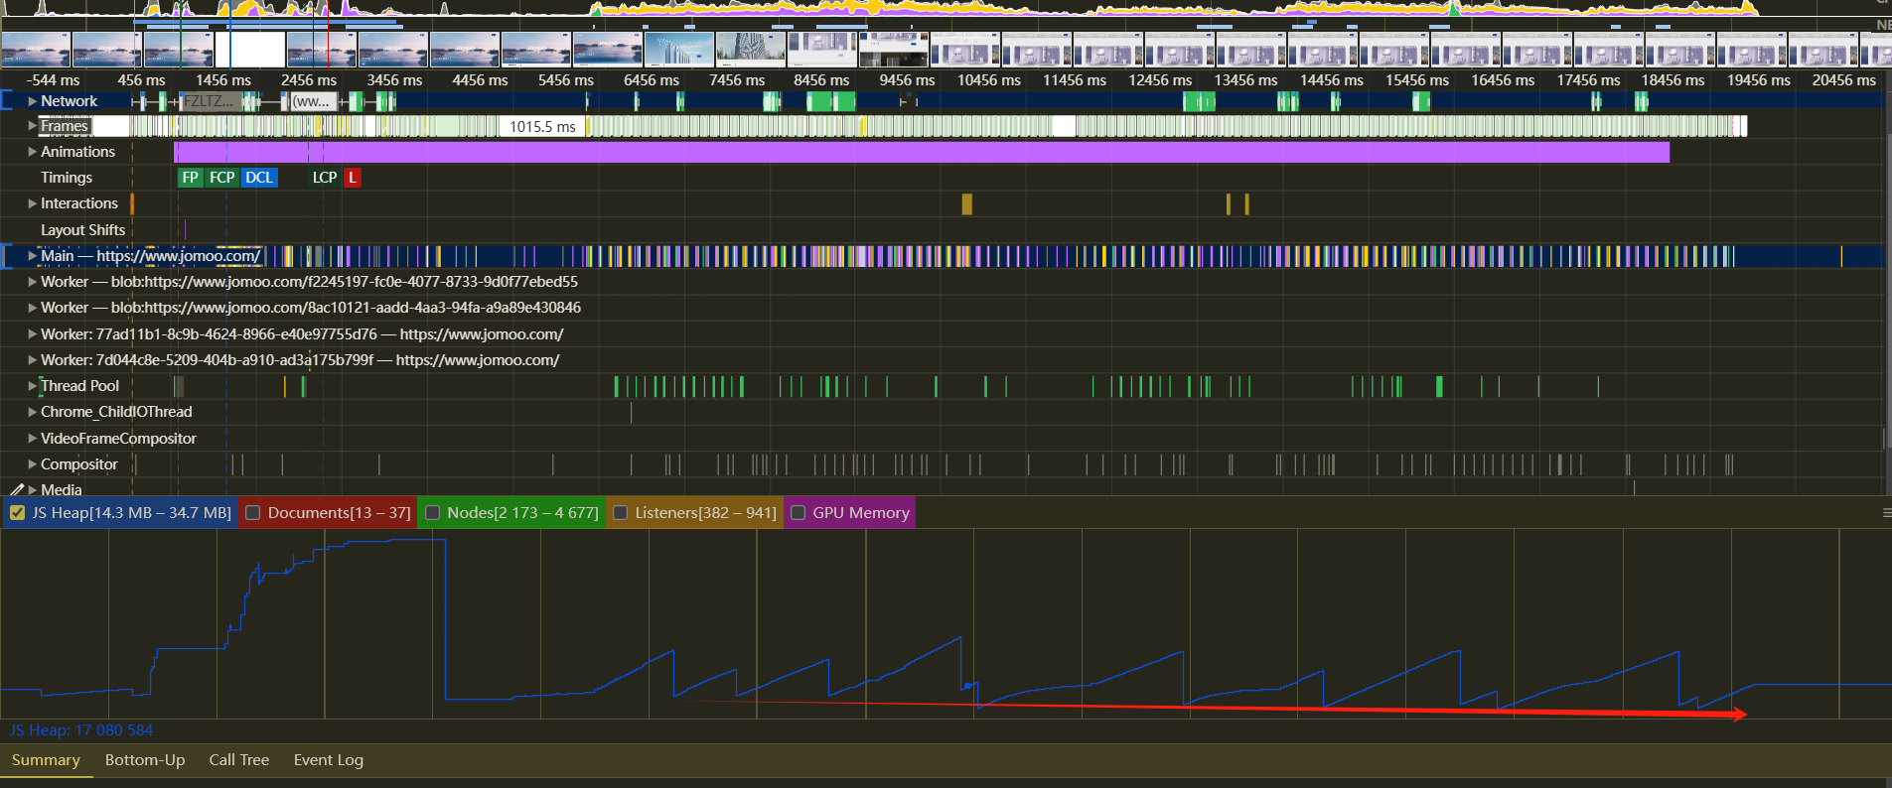Click the 16456 ms ruler label

[x=1503, y=80]
